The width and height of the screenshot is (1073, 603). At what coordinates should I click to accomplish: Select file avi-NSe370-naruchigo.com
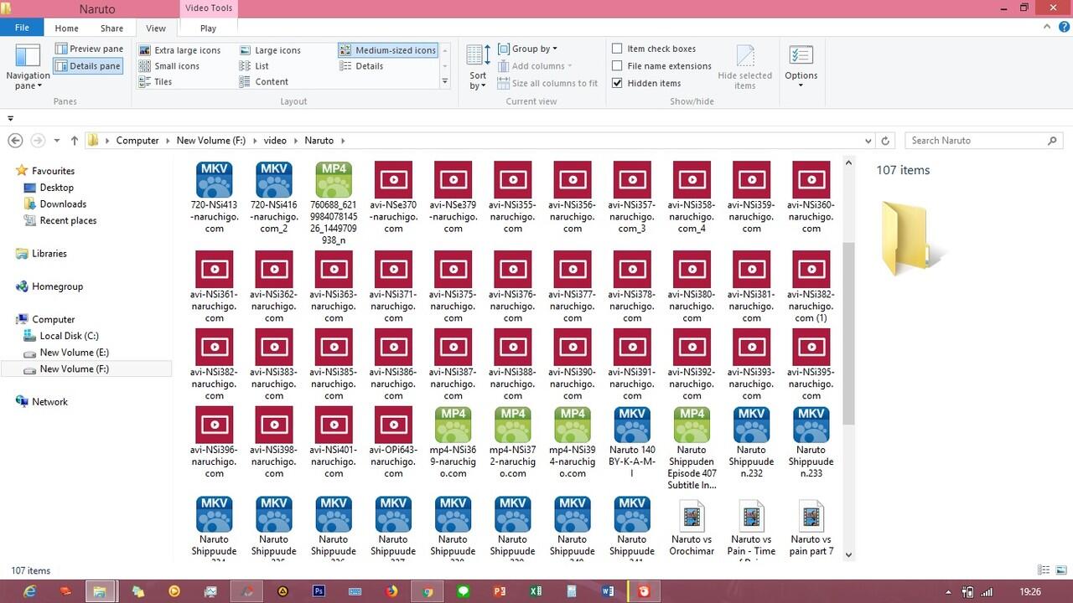pyautogui.click(x=393, y=198)
